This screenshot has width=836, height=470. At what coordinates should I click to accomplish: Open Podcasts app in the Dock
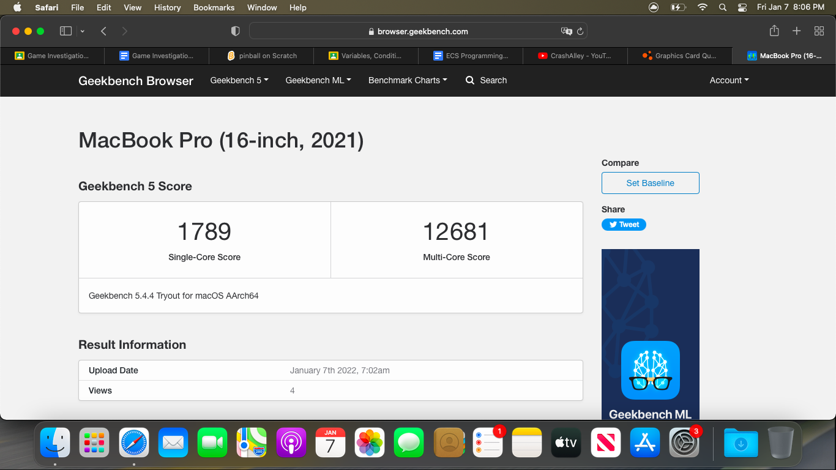291,442
